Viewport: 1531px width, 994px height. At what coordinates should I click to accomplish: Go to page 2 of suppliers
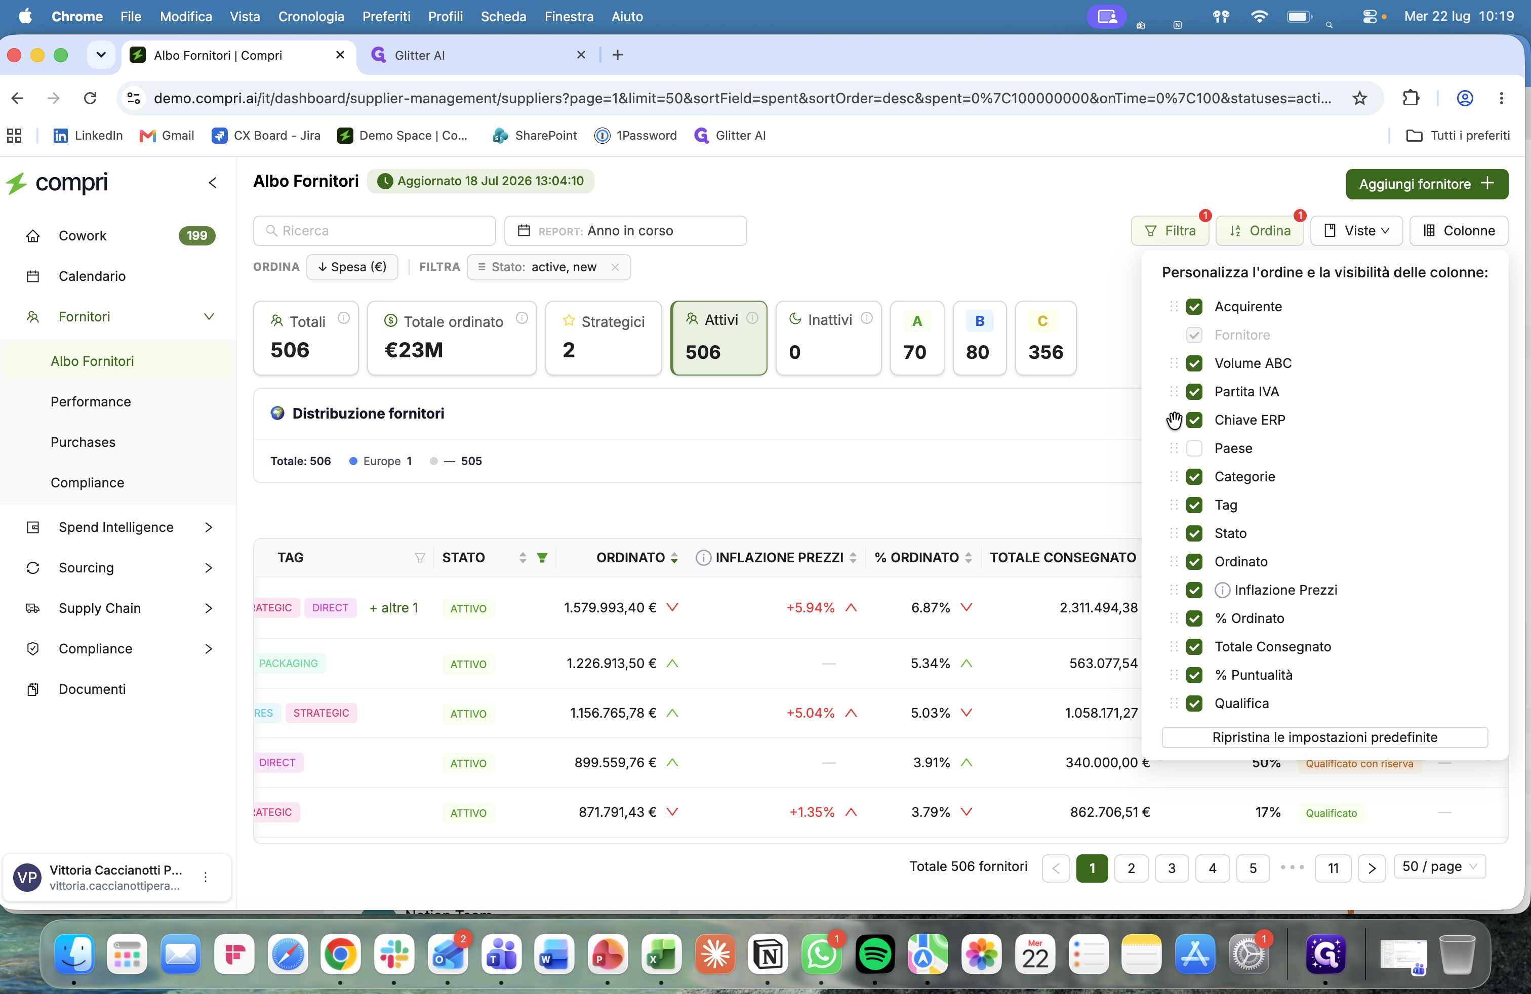click(1131, 868)
